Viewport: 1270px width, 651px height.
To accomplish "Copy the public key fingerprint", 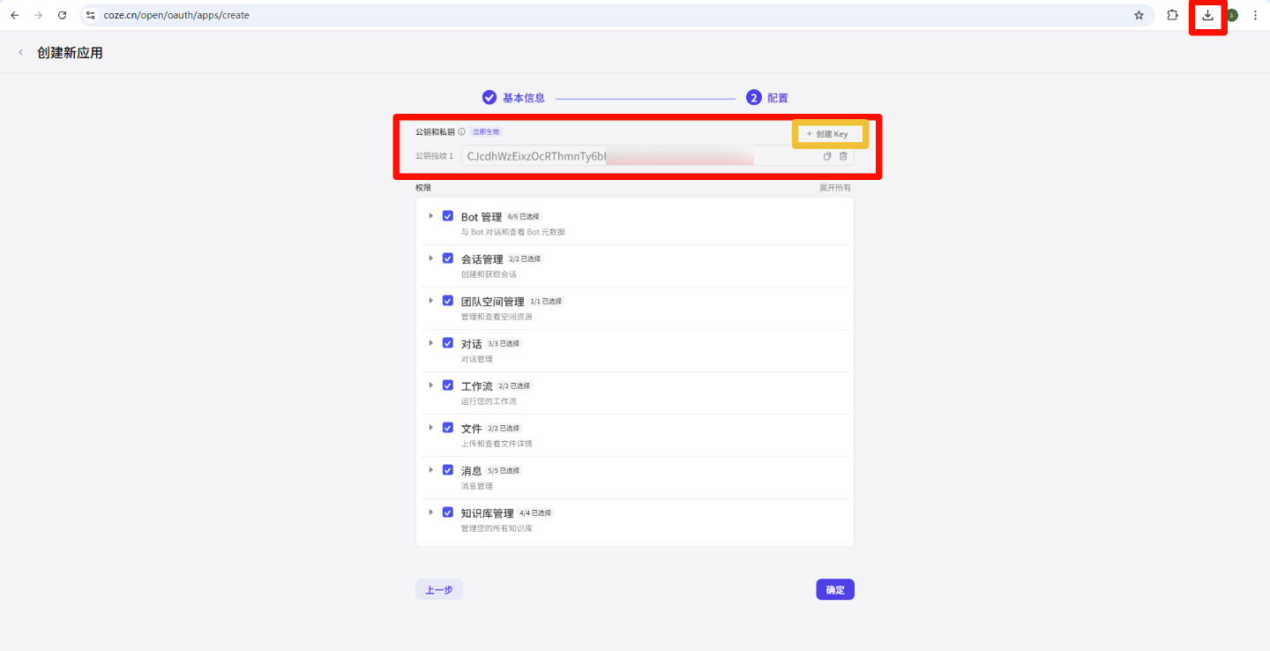I will [x=827, y=156].
